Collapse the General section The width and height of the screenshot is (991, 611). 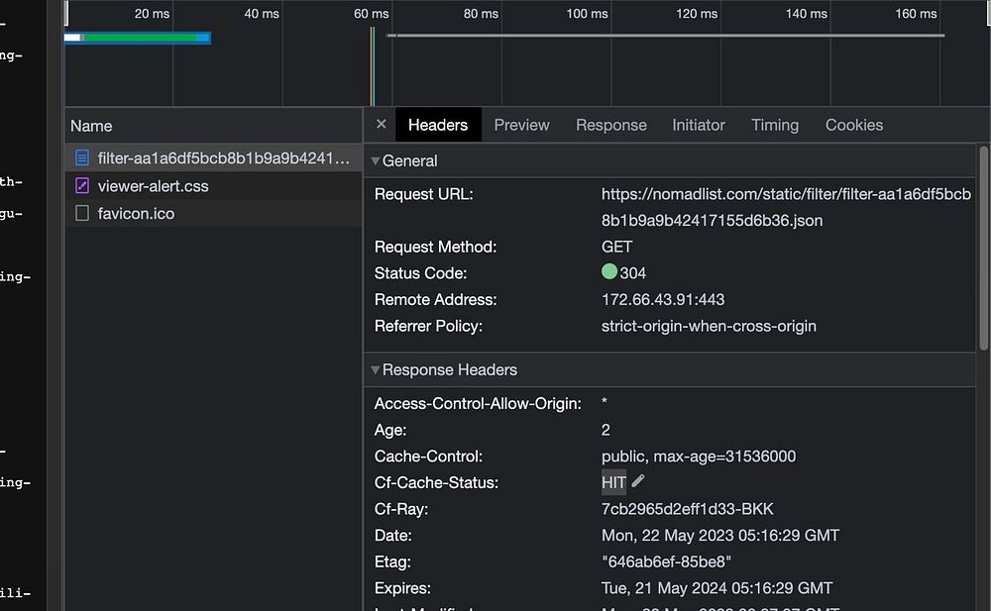pos(376,160)
